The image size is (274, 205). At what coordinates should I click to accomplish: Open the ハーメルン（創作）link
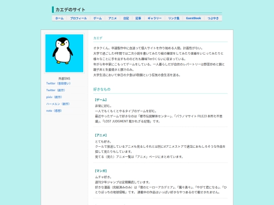(58, 104)
